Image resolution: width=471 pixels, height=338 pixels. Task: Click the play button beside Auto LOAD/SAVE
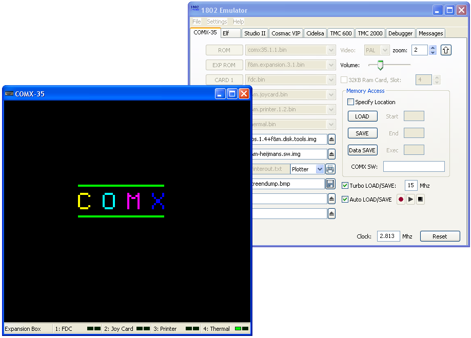click(x=410, y=200)
